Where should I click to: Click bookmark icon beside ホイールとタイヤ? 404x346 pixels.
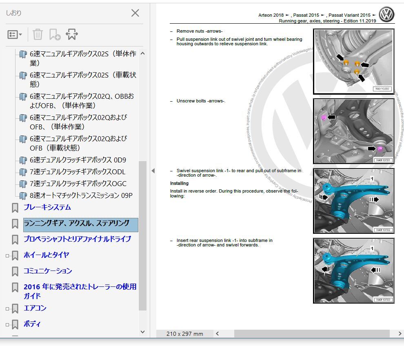15,255
